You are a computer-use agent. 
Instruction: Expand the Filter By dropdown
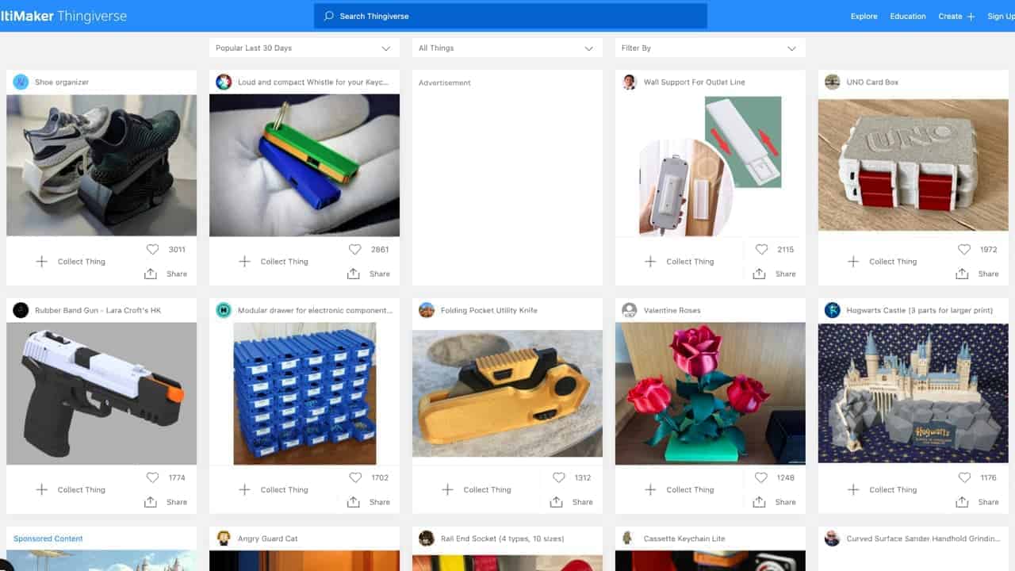pyautogui.click(x=710, y=48)
